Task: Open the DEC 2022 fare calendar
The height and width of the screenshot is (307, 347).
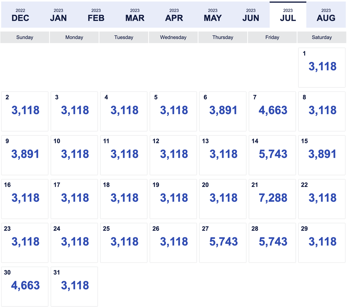Action: (20, 14)
